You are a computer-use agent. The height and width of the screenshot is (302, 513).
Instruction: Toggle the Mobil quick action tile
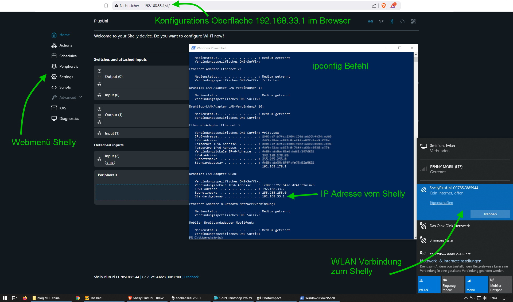click(477, 284)
